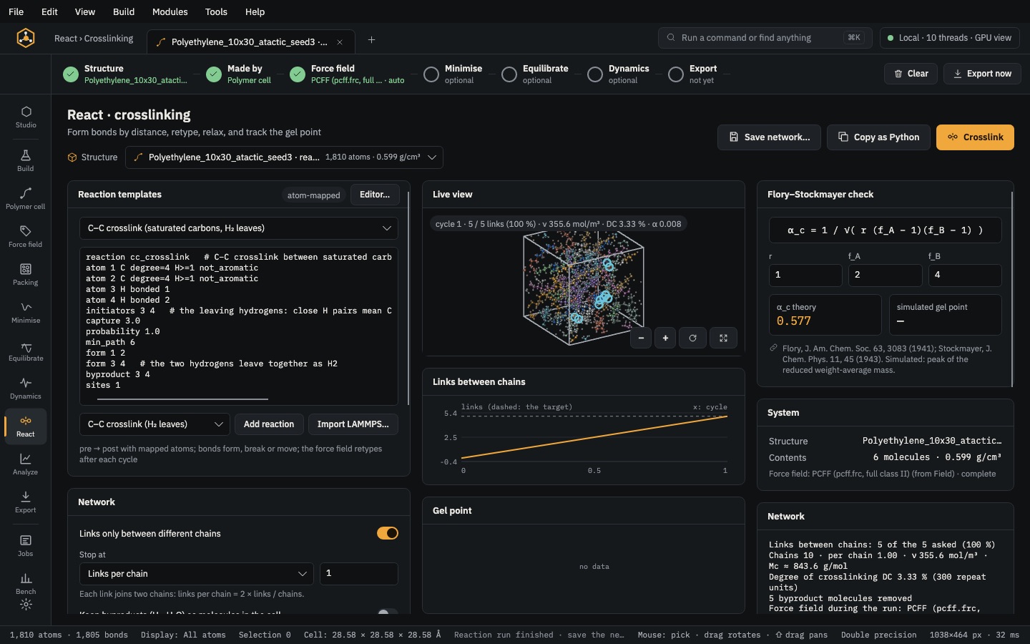The width and height of the screenshot is (1030, 644).
Task: Zoom out the live view
Action: click(x=641, y=338)
